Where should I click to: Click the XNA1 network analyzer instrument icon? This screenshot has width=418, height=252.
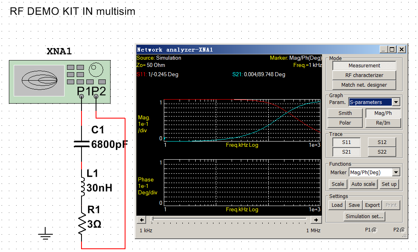tap(60, 82)
